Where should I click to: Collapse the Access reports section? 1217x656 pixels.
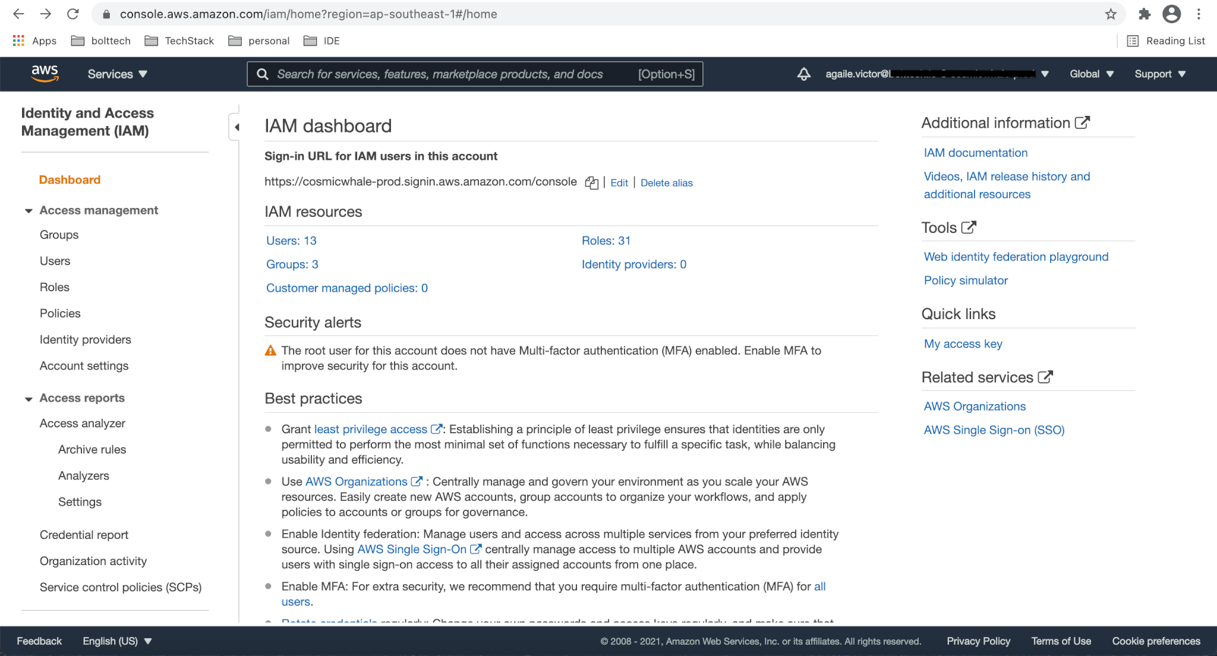tap(29, 399)
